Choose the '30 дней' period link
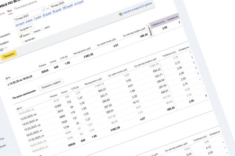235x156 pixels. coord(47,14)
